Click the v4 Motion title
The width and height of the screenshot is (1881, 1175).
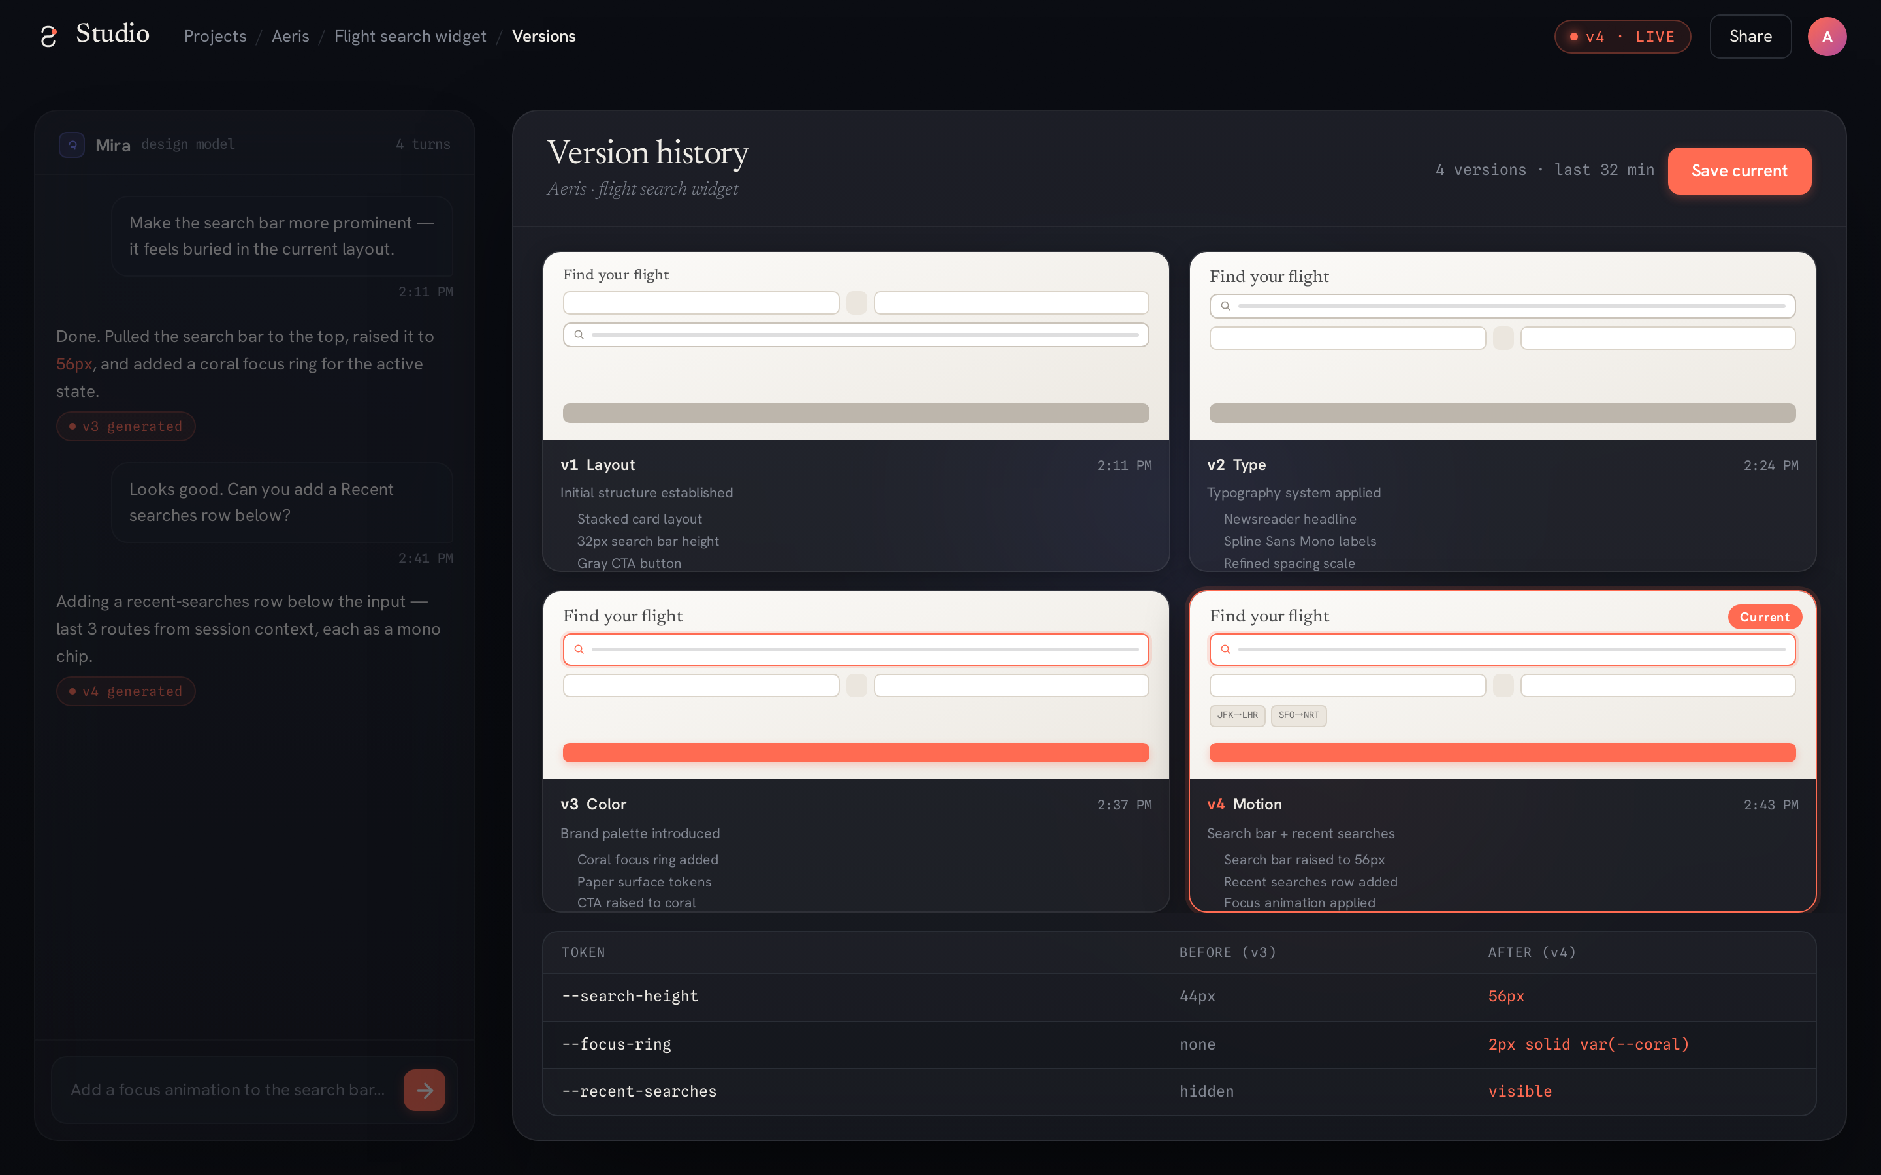[1244, 804]
